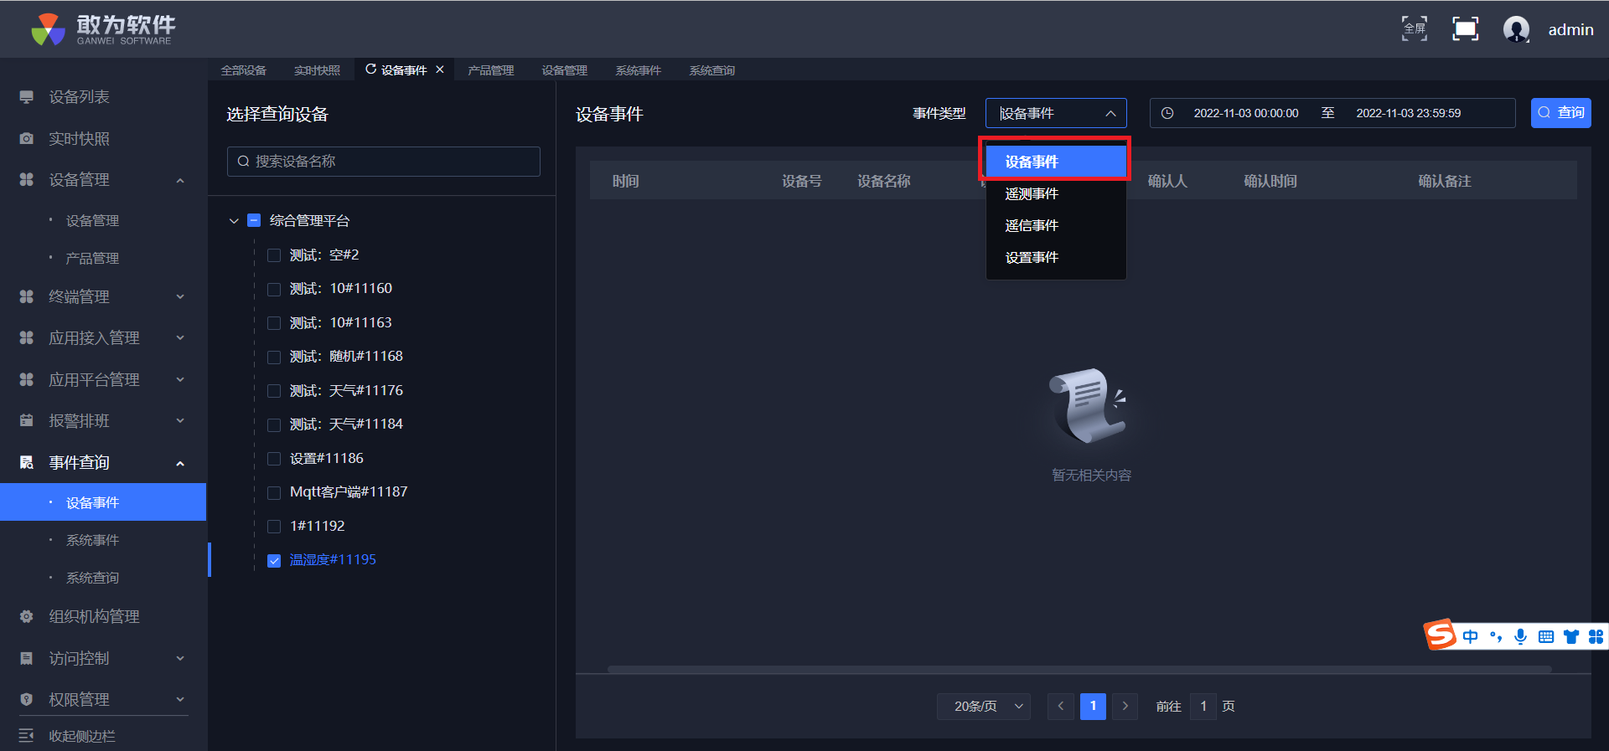Click the start date 2022-11-03 00:00:00 field

tap(1246, 113)
